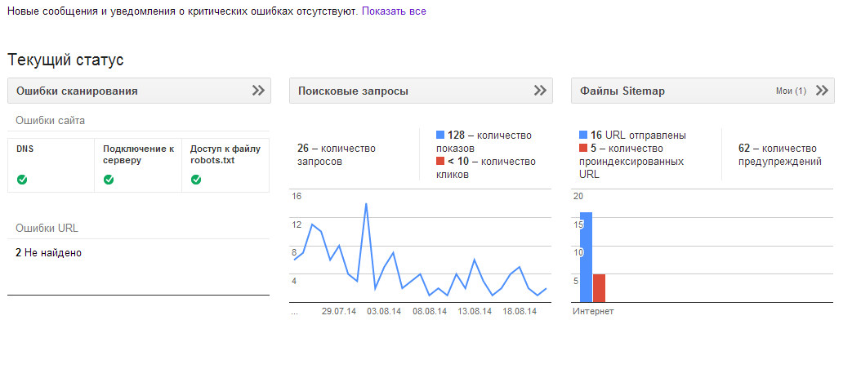Open the Показать все link
Screen dimensions: 861x369
394,11
